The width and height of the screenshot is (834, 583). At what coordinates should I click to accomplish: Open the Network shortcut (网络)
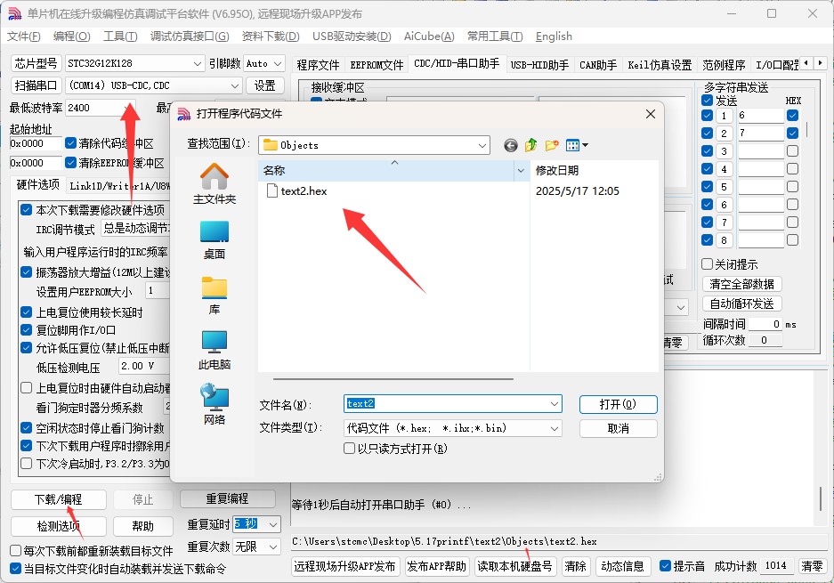(215, 404)
